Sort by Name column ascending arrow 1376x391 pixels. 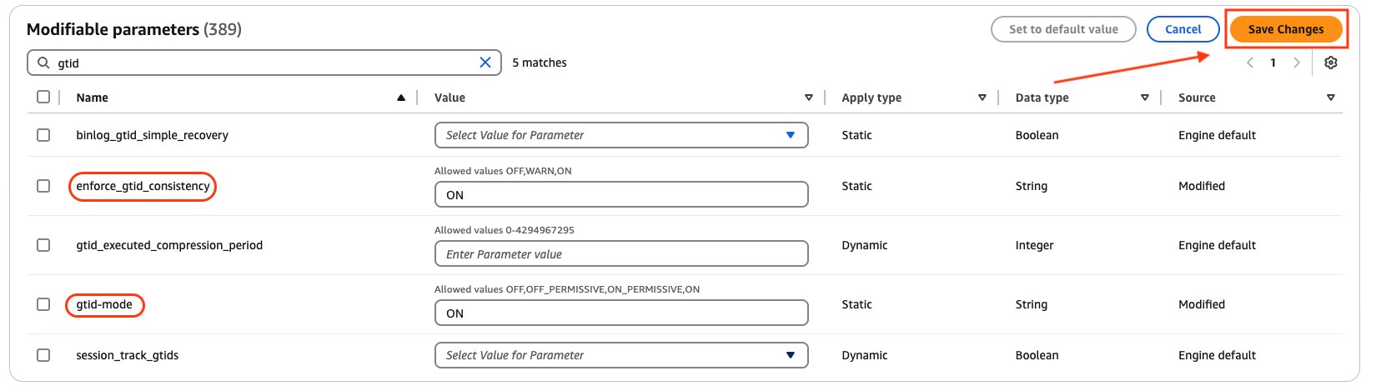(x=401, y=98)
